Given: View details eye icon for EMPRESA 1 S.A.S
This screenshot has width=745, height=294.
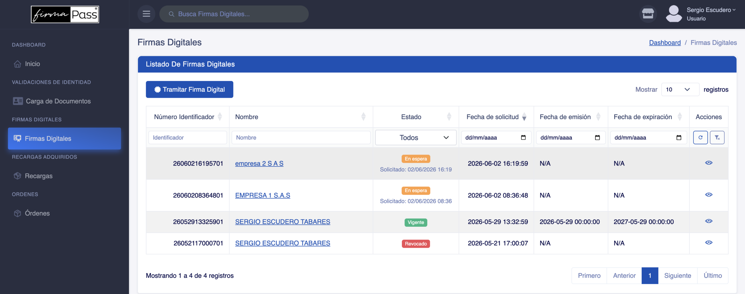Looking at the screenshot, I should (x=709, y=194).
